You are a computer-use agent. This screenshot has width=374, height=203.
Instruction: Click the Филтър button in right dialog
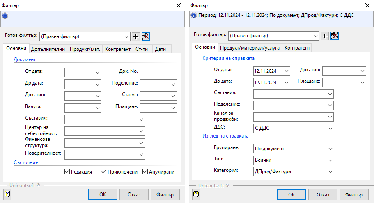pos(354,194)
